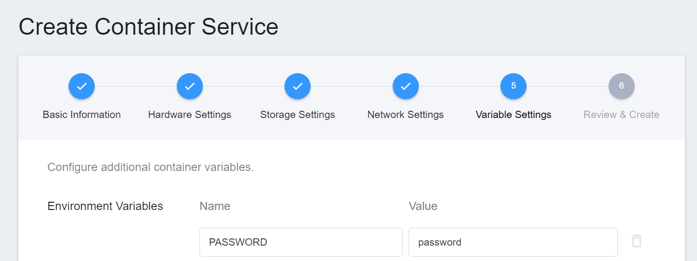The height and width of the screenshot is (261, 697).
Task: Delete the PASSWORD variable with trash icon
Action: (x=637, y=241)
